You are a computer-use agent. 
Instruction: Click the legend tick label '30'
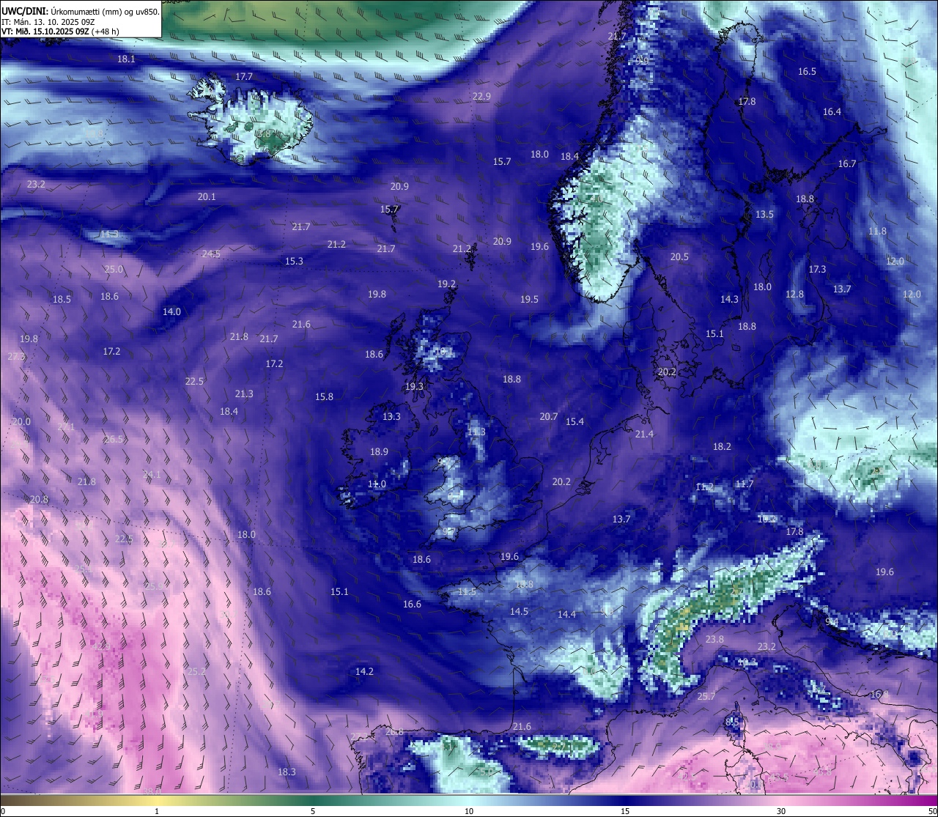pos(781,811)
